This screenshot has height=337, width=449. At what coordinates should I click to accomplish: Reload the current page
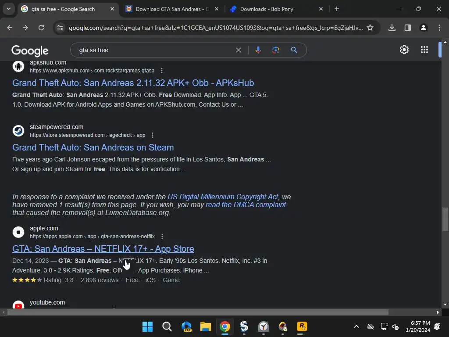point(41,28)
